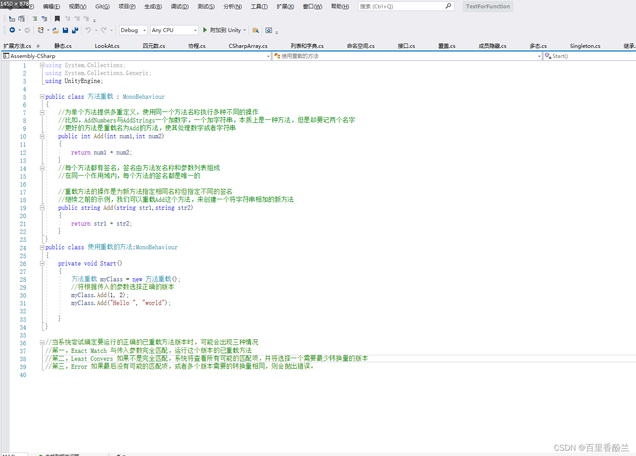Switch to the CSharpArray.cs tab
Screen dimensions: 636x456
point(248,46)
